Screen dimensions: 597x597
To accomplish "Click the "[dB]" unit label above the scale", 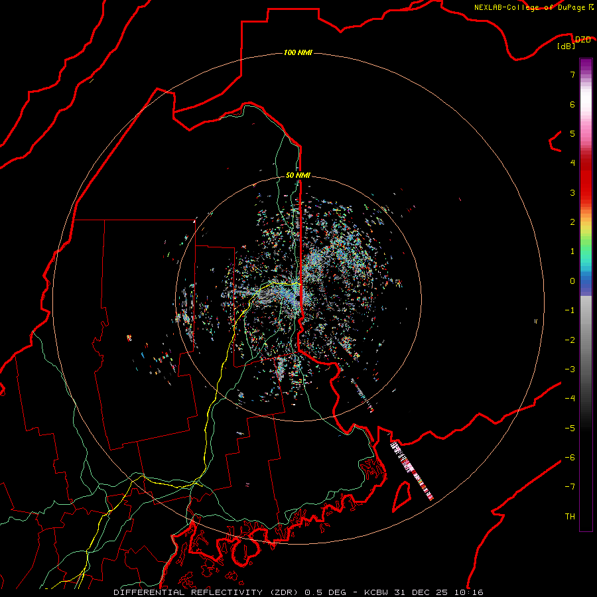I will click(566, 46).
